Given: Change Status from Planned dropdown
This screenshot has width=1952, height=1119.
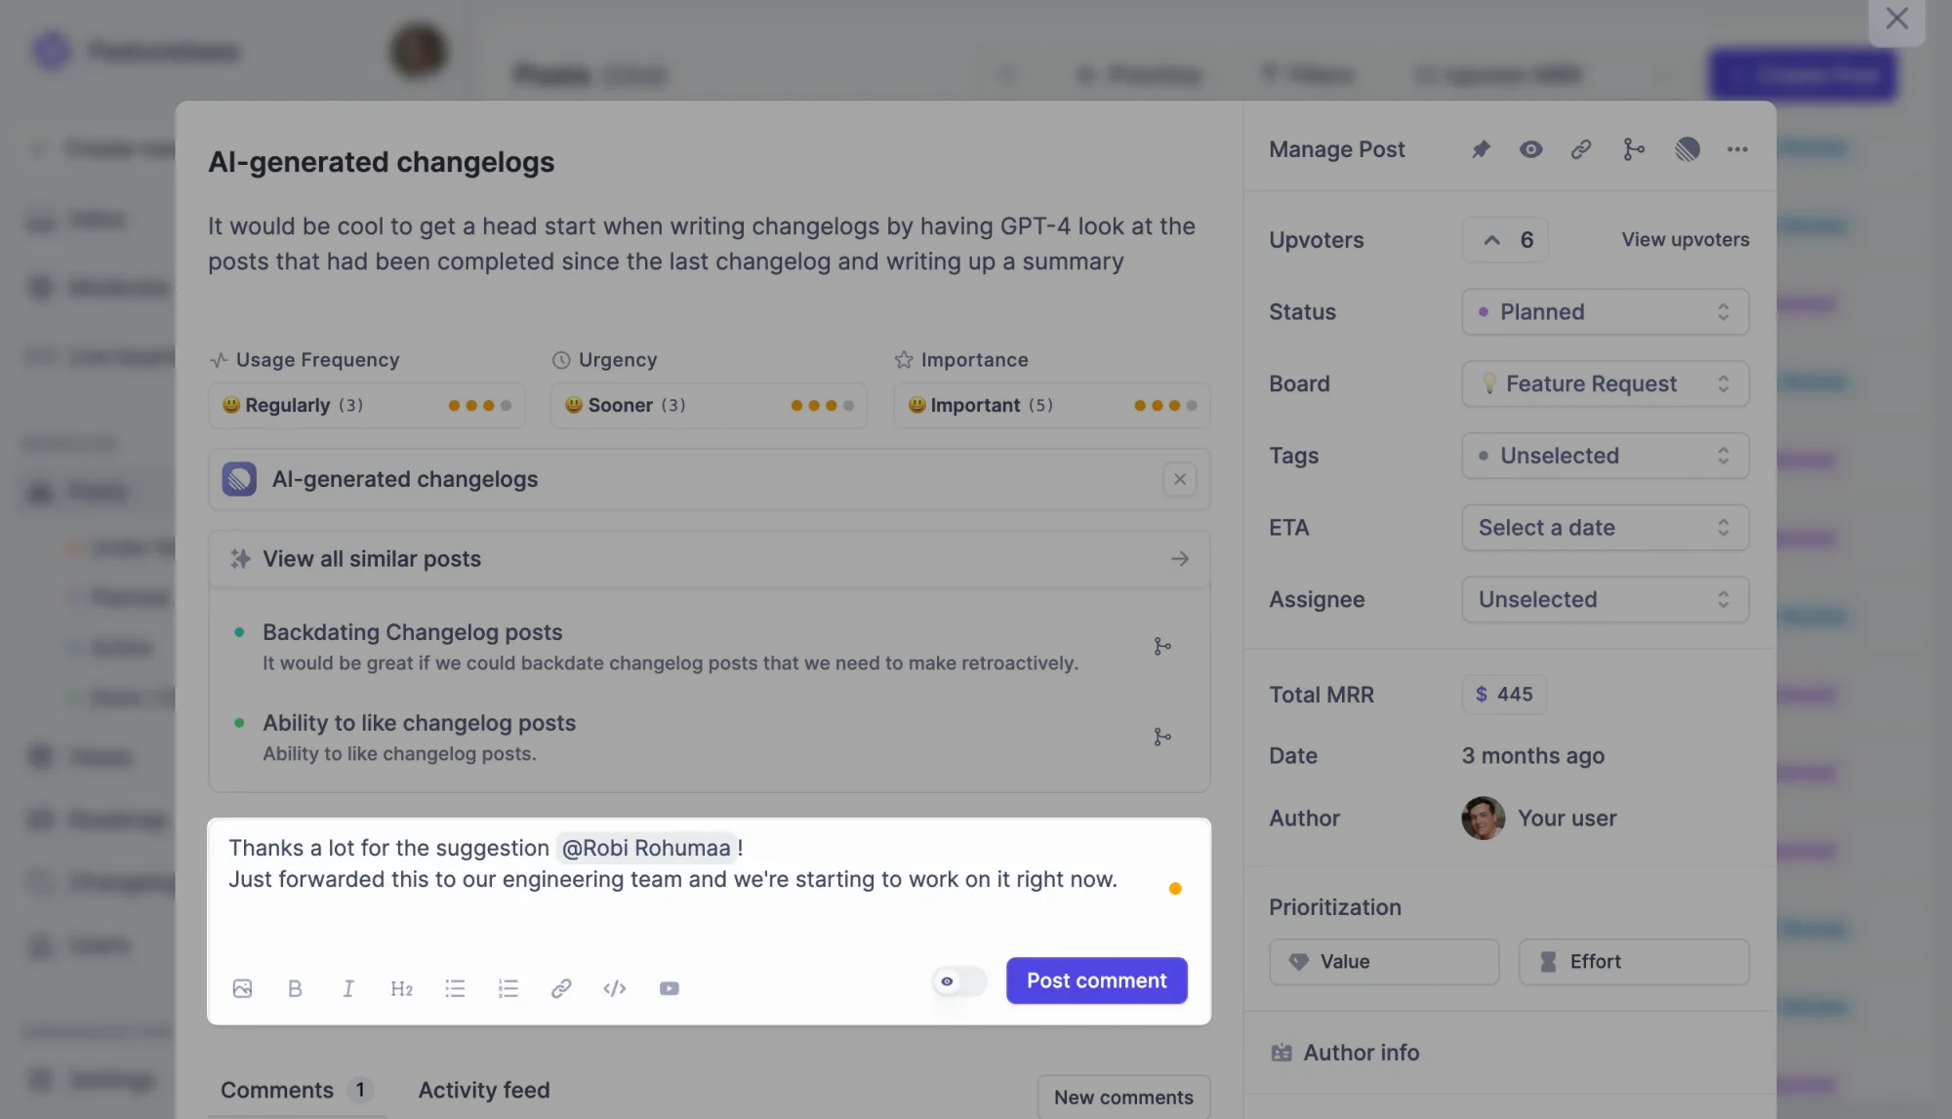Looking at the screenshot, I should coord(1605,312).
